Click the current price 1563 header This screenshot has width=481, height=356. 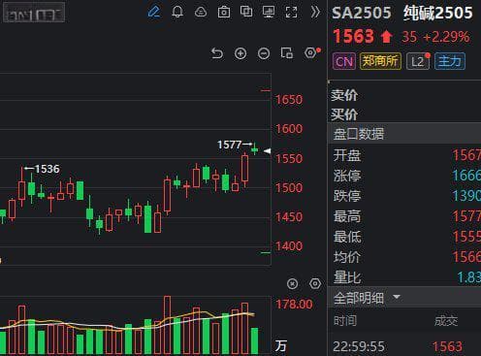[x=353, y=36]
